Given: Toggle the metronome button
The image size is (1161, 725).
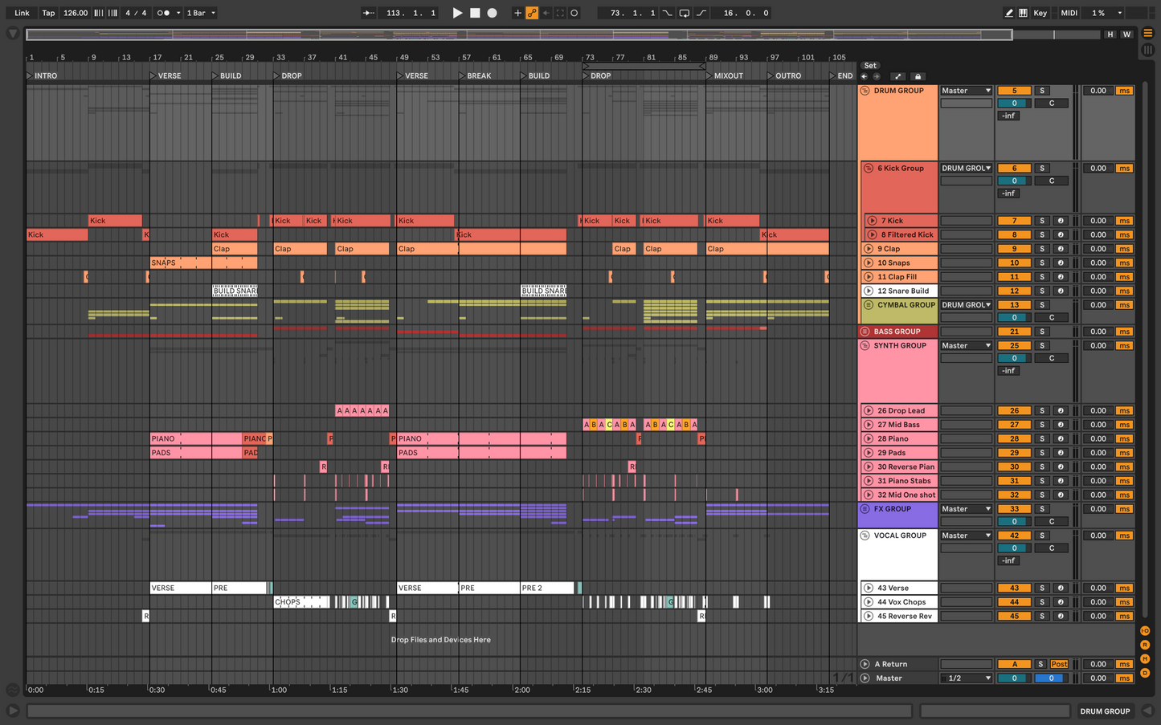Looking at the screenshot, I should [163, 13].
